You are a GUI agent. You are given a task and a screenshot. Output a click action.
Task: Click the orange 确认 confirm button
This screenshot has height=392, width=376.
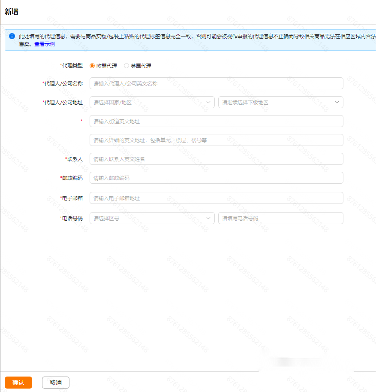pyautogui.click(x=18, y=382)
